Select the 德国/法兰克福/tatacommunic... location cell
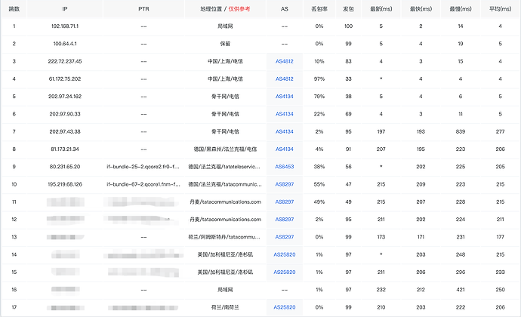The height and width of the screenshot is (317, 521). (225, 184)
